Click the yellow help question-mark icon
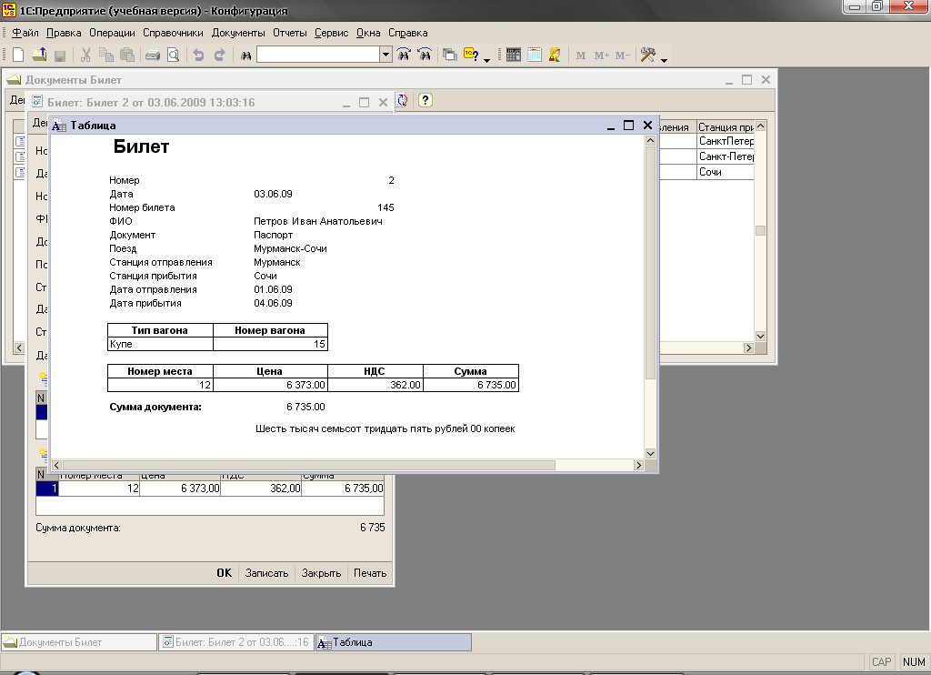The height and width of the screenshot is (675, 931). 425,100
